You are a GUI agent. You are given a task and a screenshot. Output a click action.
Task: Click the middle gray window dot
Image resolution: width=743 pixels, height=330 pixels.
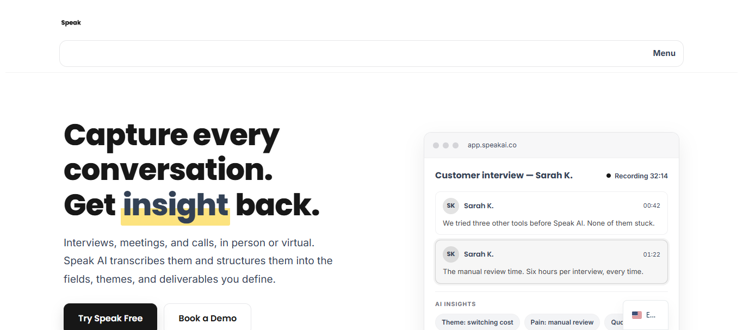[x=445, y=145]
